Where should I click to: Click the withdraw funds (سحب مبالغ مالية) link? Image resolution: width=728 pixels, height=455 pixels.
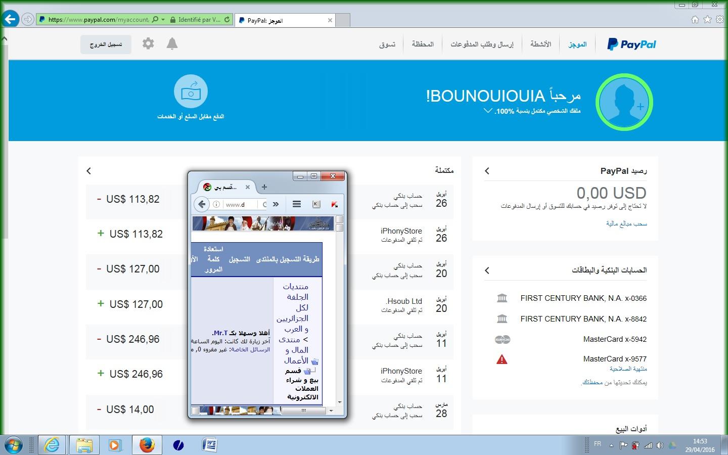point(626,223)
